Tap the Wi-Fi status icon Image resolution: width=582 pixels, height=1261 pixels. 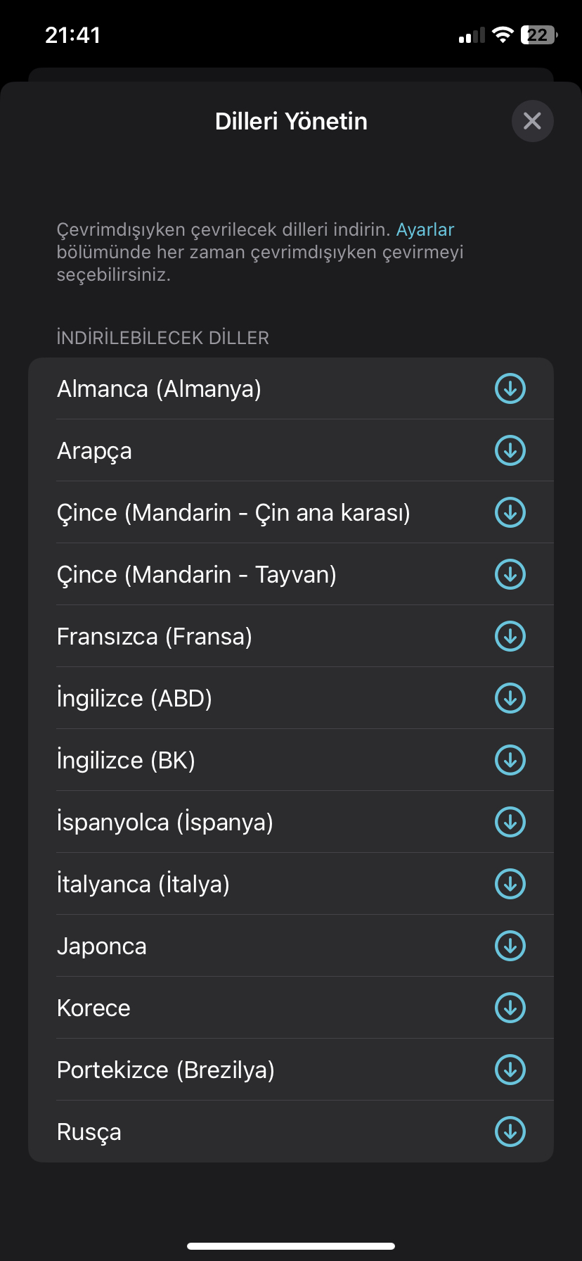tap(503, 34)
